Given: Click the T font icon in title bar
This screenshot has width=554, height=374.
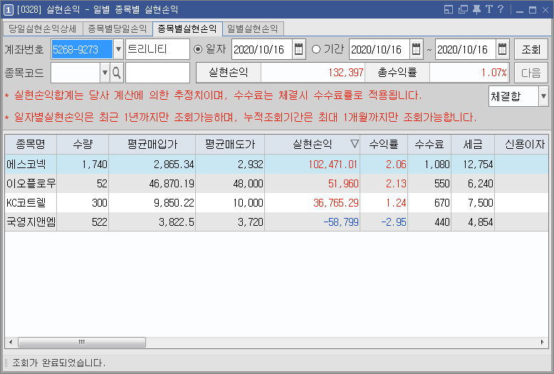Looking at the screenshot, I should tap(489, 9).
